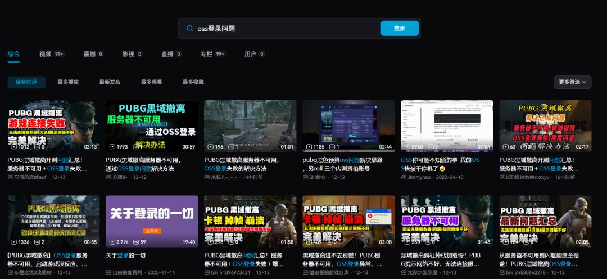This screenshot has width=607, height=279.
Task: Open title 通过OSS登录问题解决方法
Action: [144, 164]
